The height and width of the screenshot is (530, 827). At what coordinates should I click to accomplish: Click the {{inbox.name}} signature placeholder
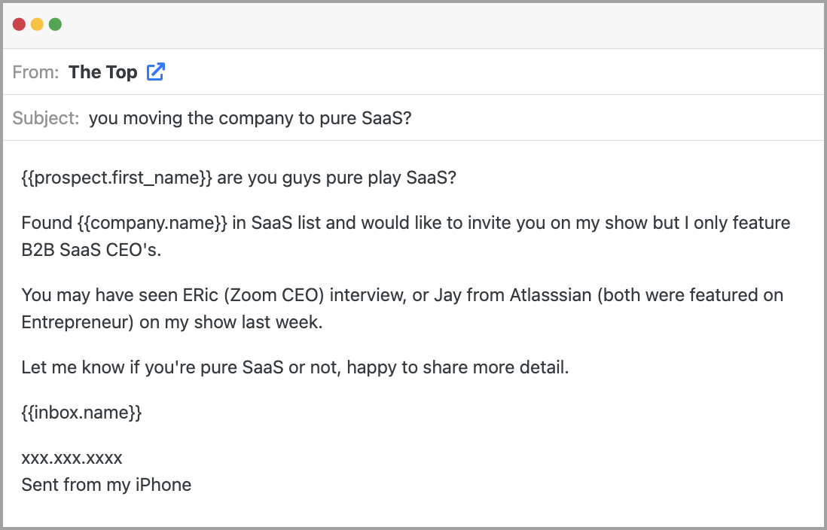click(x=81, y=413)
